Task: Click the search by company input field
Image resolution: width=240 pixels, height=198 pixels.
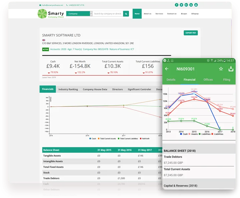Action: pyautogui.click(x=108, y=14)
